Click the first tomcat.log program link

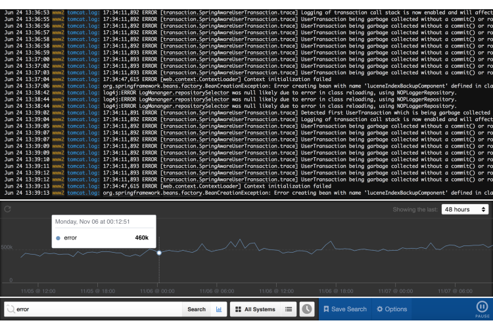pyautogui.click(x=83, y=3)
